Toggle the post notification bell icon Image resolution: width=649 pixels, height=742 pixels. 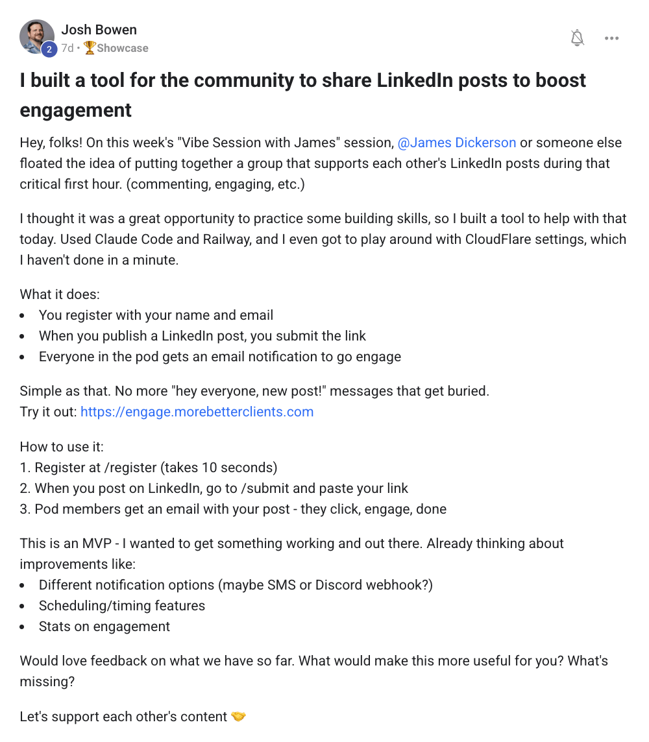point(577,38)
